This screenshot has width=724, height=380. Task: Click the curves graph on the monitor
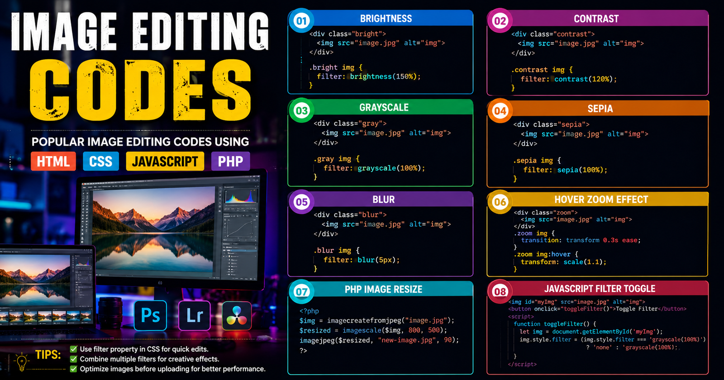pos(240,227)
